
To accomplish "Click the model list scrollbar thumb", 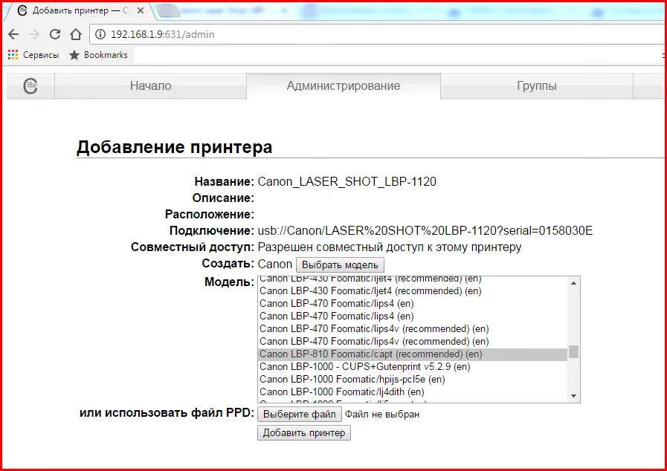I will click(573, 352).
